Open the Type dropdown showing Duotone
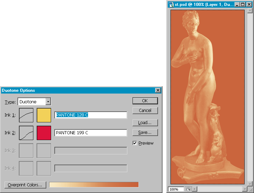Viewport: 254px width, 193px height. [34, 102]
